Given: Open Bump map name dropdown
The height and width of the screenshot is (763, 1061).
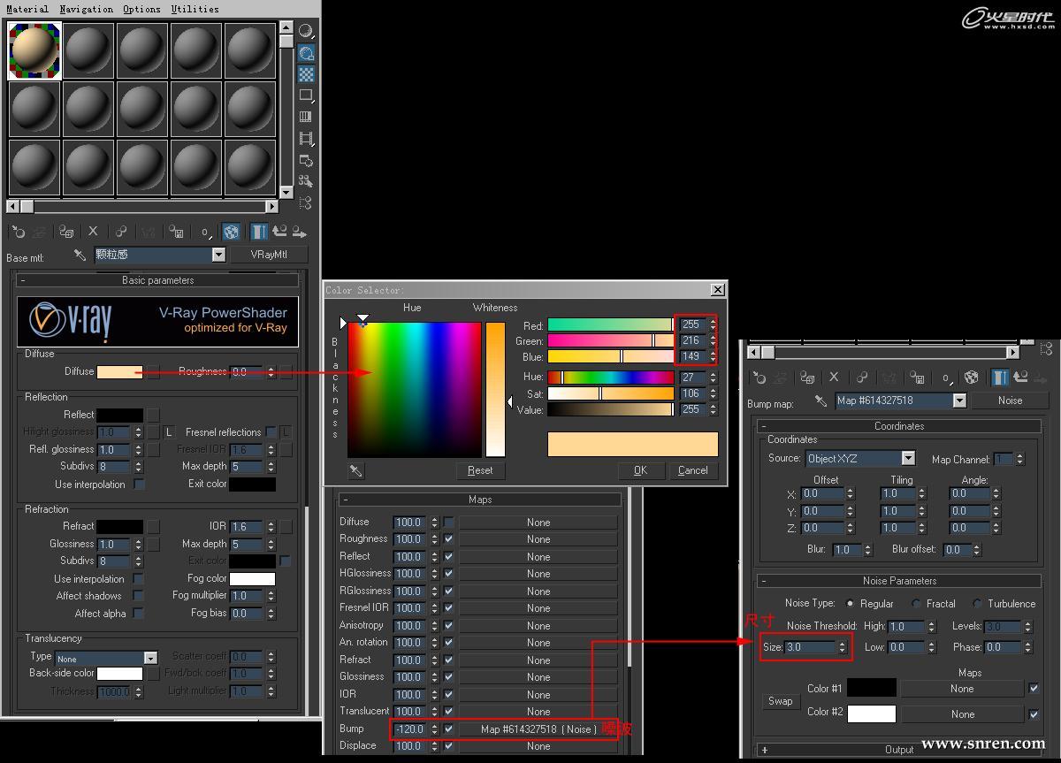Looking at the screenshot, I should (959, 401).
